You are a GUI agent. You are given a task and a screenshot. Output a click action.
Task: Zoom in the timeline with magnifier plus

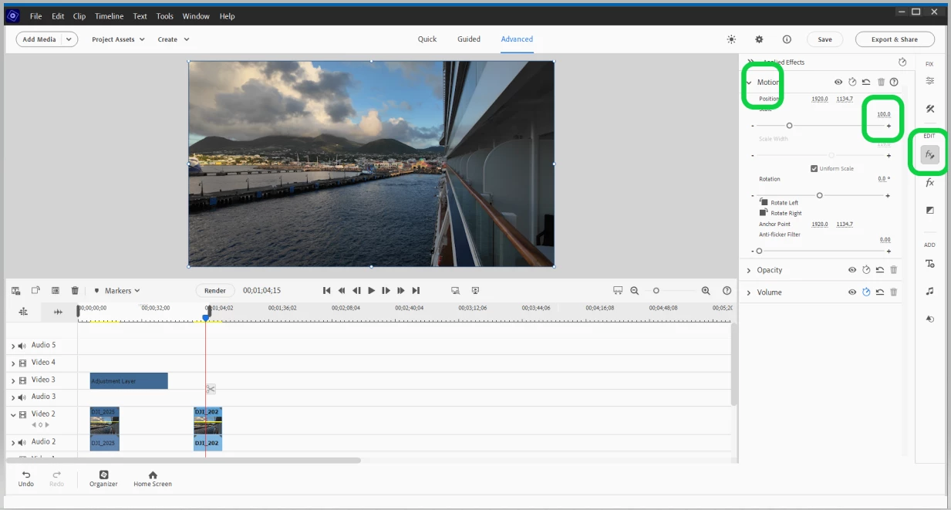(706, 291)
